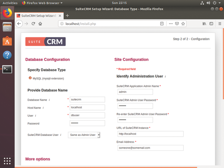Click info icon beside Database Name

pos(49,100)
